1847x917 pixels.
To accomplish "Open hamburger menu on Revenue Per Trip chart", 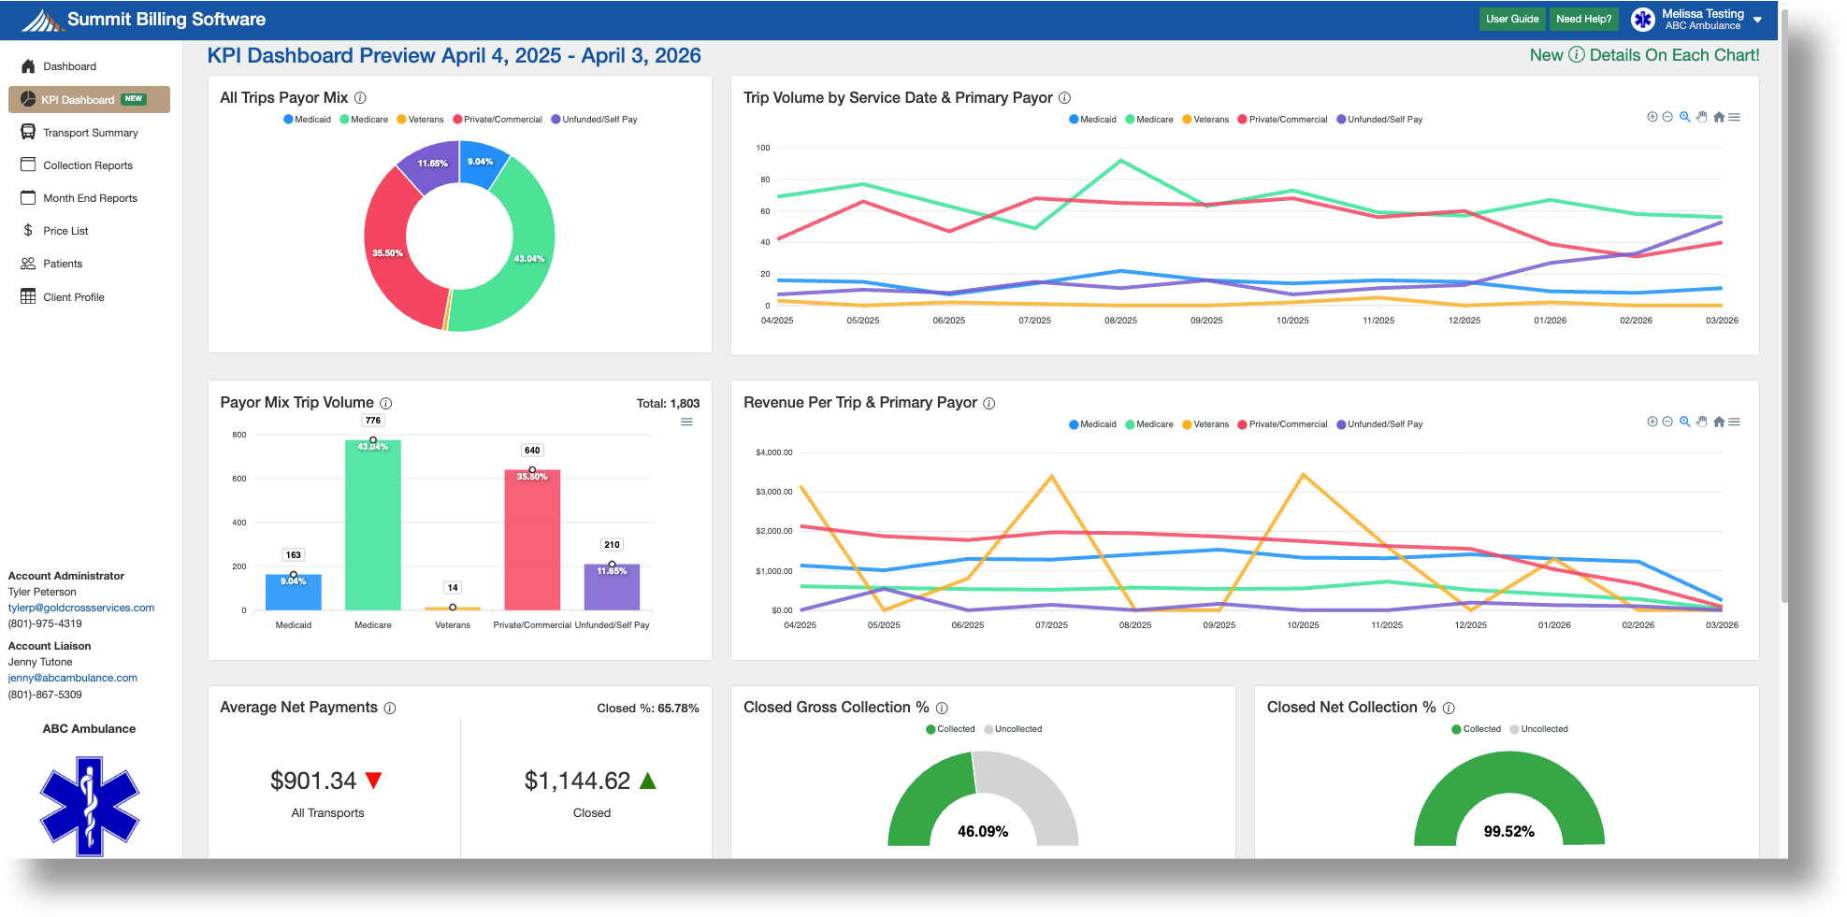I will tap(1736, 422).
